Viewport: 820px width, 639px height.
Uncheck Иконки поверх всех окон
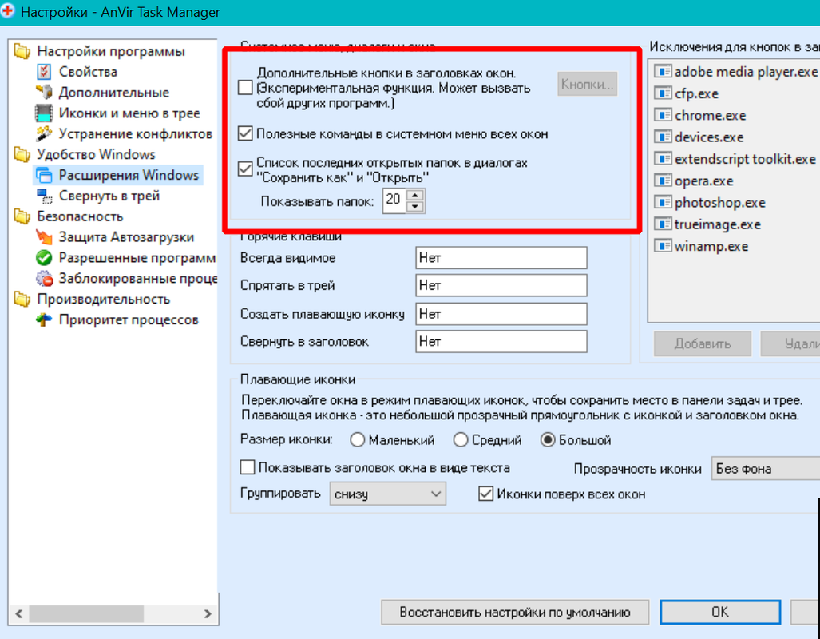point(485,494)
